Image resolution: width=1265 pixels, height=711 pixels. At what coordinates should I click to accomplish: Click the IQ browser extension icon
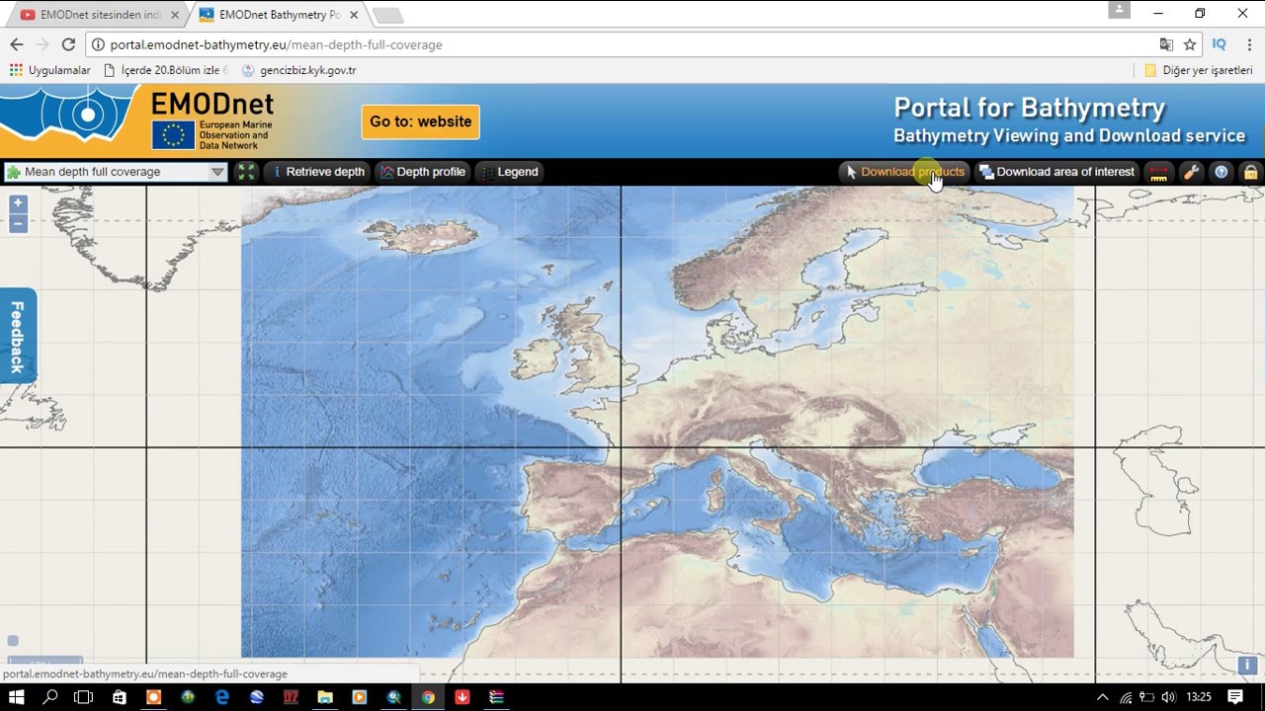[1219, 44]
